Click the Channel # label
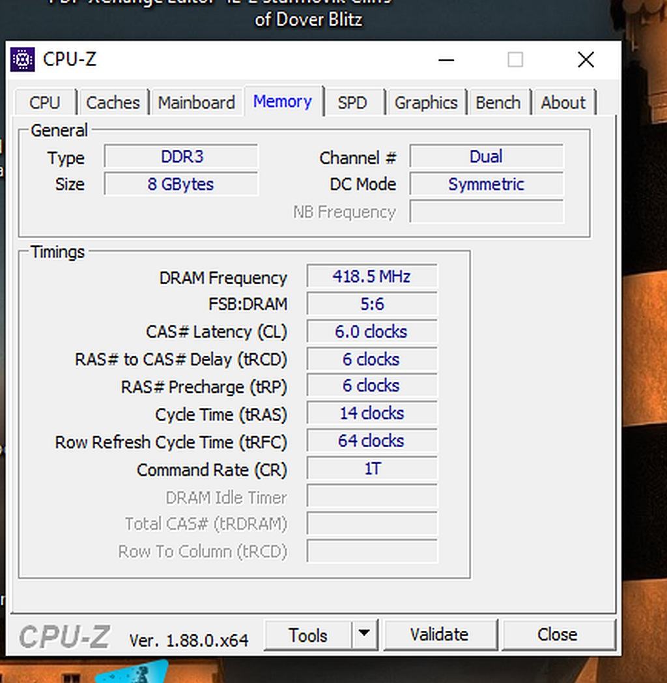Viewport: 667px width, 683px height. click(358, 158)
